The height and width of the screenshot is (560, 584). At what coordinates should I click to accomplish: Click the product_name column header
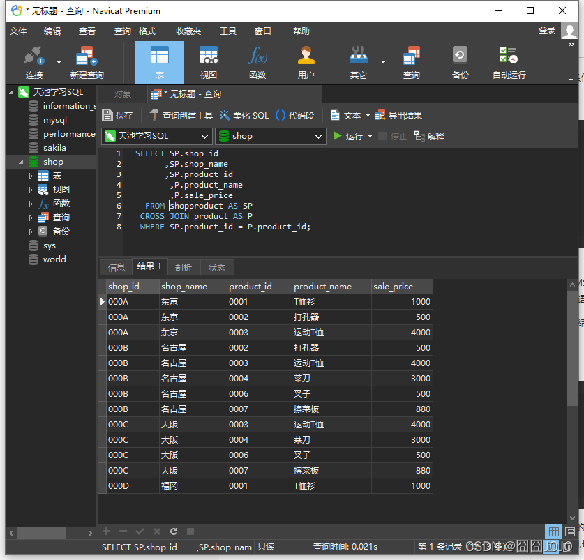(x=331, y=287)
